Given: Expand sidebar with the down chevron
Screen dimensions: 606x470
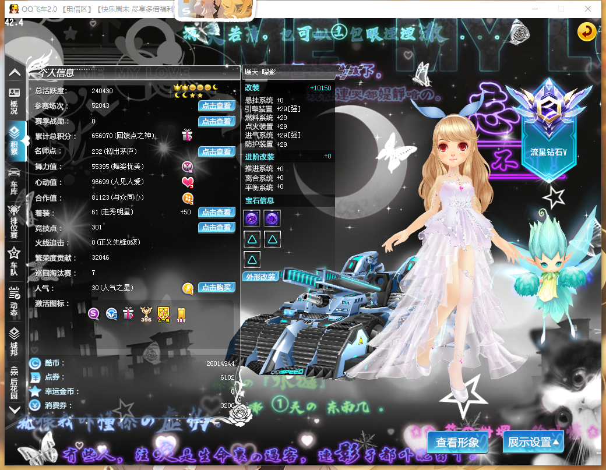Looking at the screenshot, I should point(15,410).
